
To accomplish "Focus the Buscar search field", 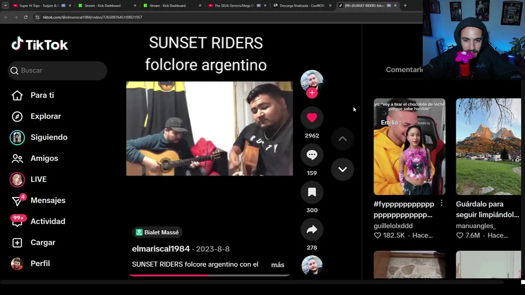I will pos(57,70).
